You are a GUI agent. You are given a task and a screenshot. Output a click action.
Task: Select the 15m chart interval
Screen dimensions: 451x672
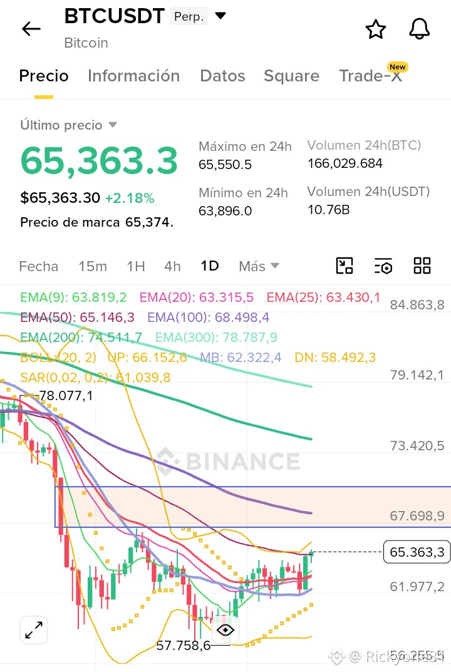pyautogui.click(x=93, y=266)
